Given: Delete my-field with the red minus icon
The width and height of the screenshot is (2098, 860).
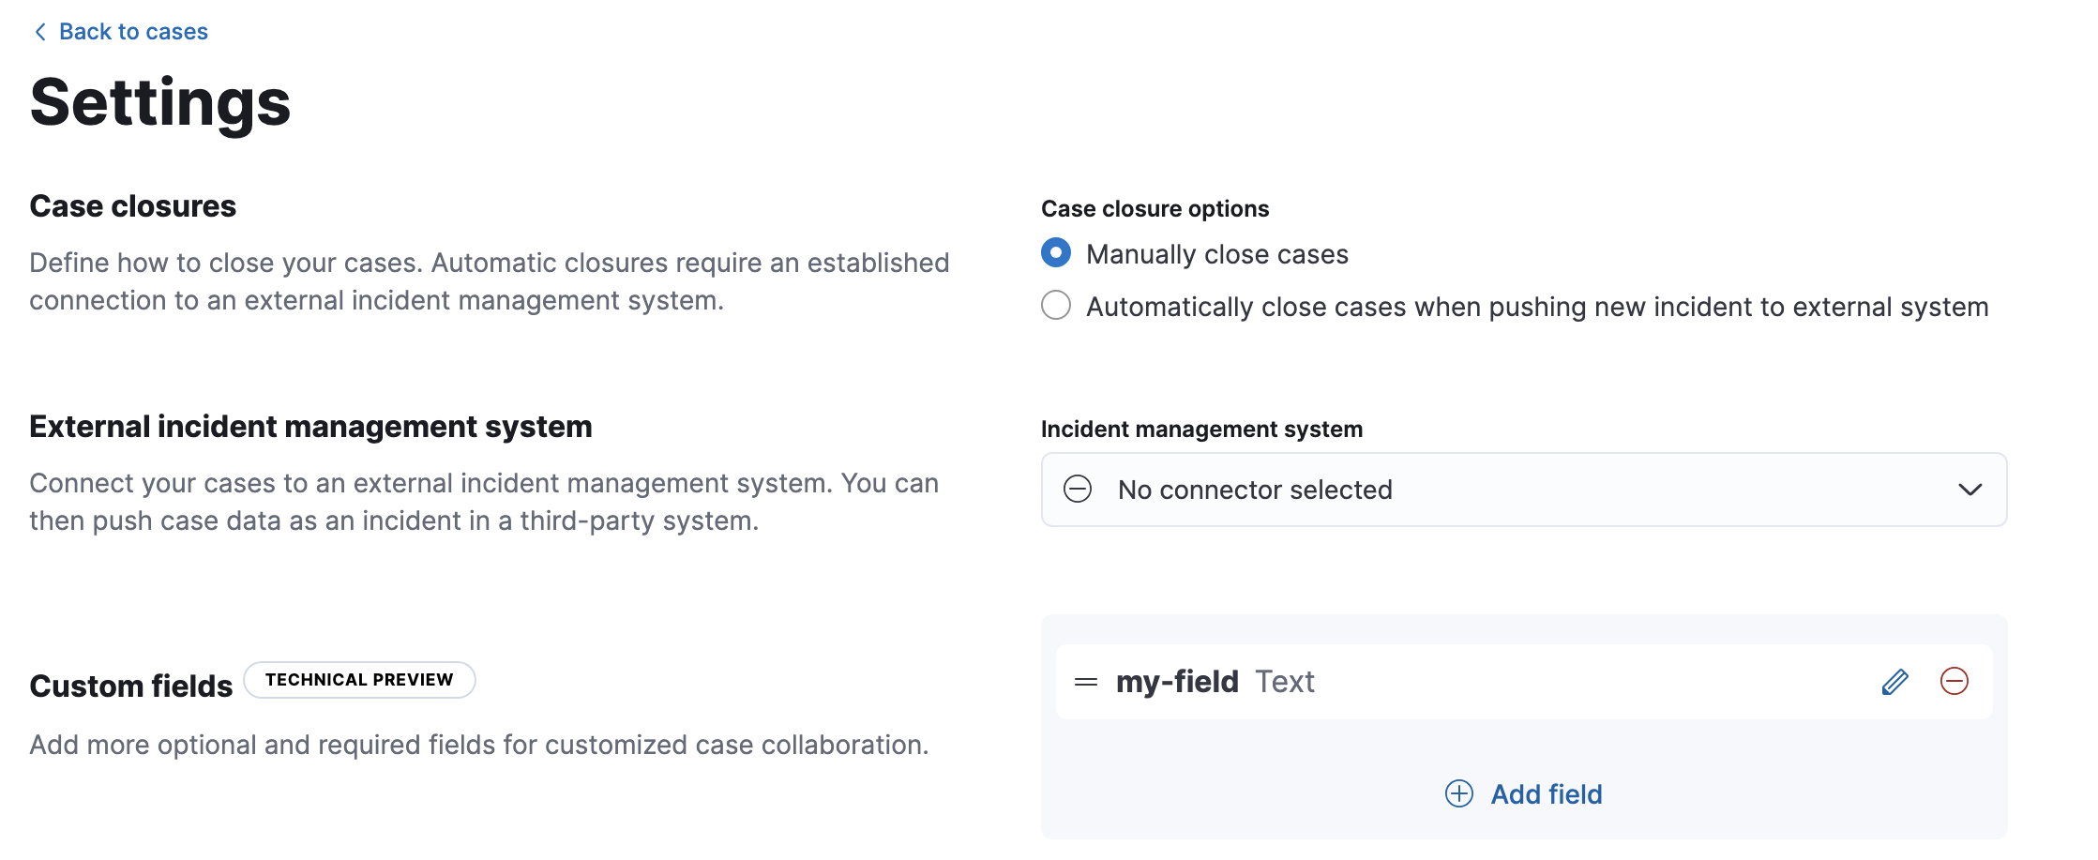Looking at the screenshot, I should pyautogui.click(x=1956, y=682).
